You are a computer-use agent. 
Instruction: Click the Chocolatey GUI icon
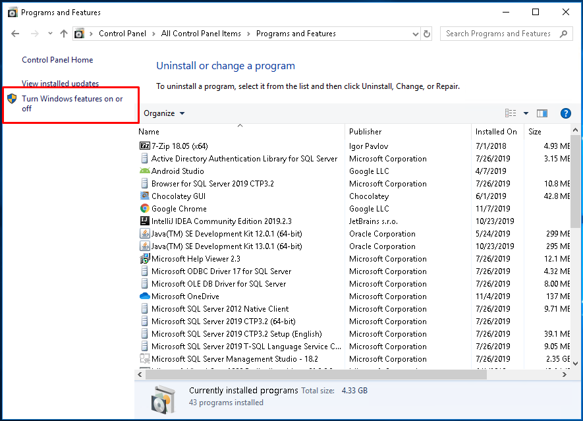pos(145,196)
